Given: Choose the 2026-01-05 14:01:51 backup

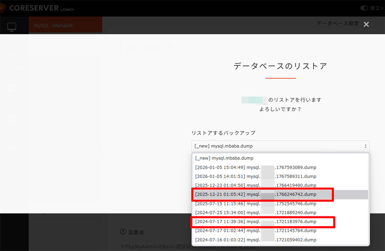Looking at the screenshot, I should click(x=256, y=176).
